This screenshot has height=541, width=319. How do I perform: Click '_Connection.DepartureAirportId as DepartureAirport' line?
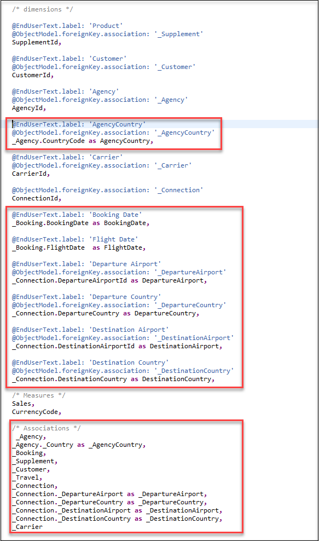tap(109, 280)
